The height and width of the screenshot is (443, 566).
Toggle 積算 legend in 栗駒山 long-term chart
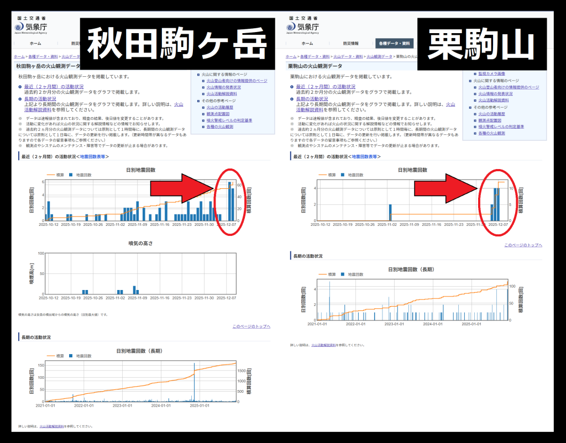327,275
